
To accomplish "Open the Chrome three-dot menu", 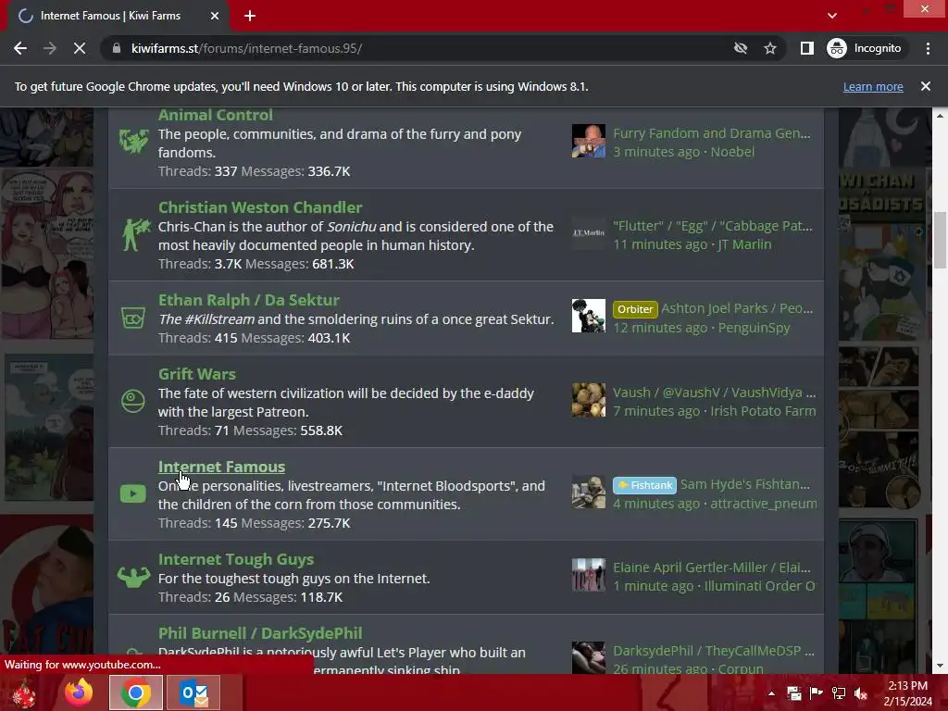I will pyautogui.click(x=928, y=48).
